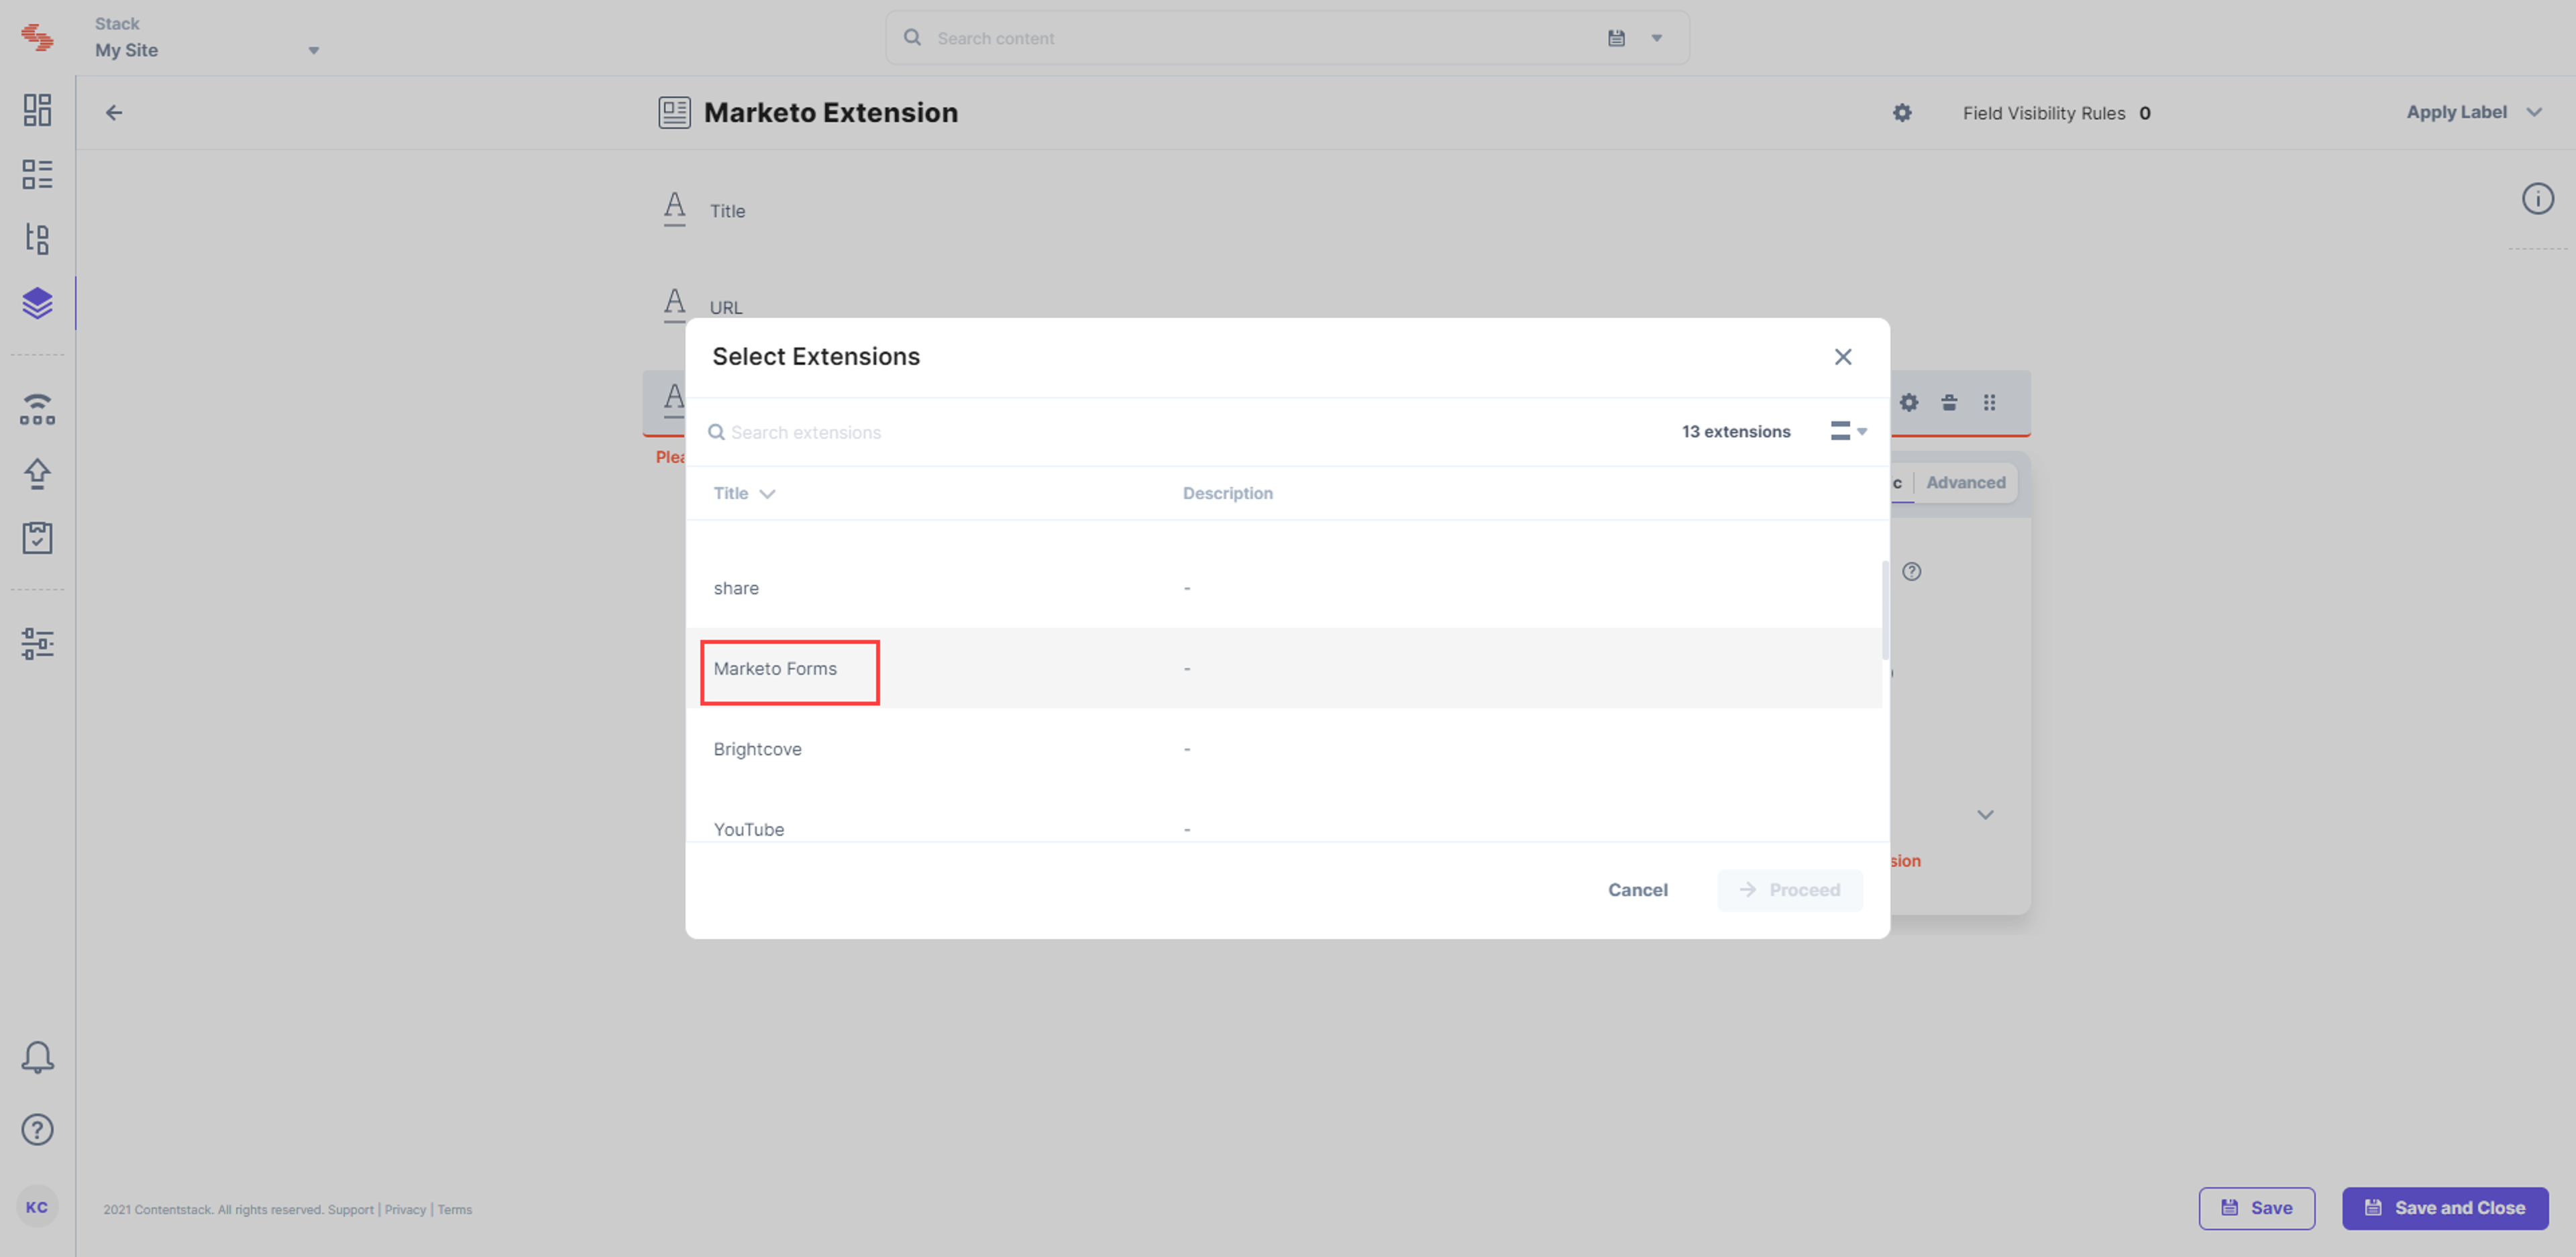Select the Title field
Viewport: 2576px width, 1257px height.
coord(727,211)
